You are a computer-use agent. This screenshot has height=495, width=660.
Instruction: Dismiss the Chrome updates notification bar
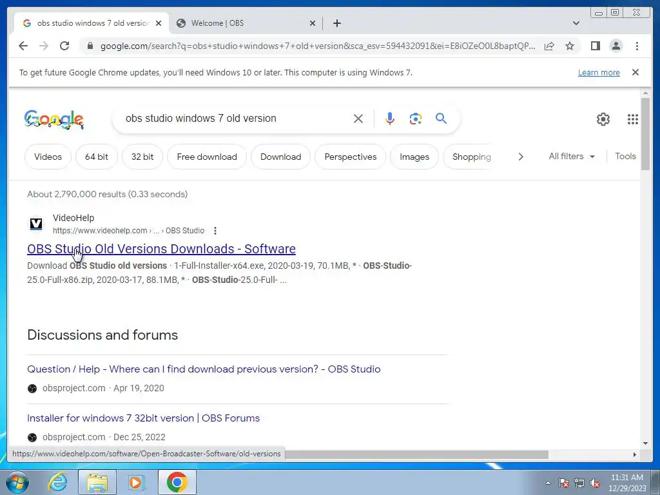coord(636,72)
